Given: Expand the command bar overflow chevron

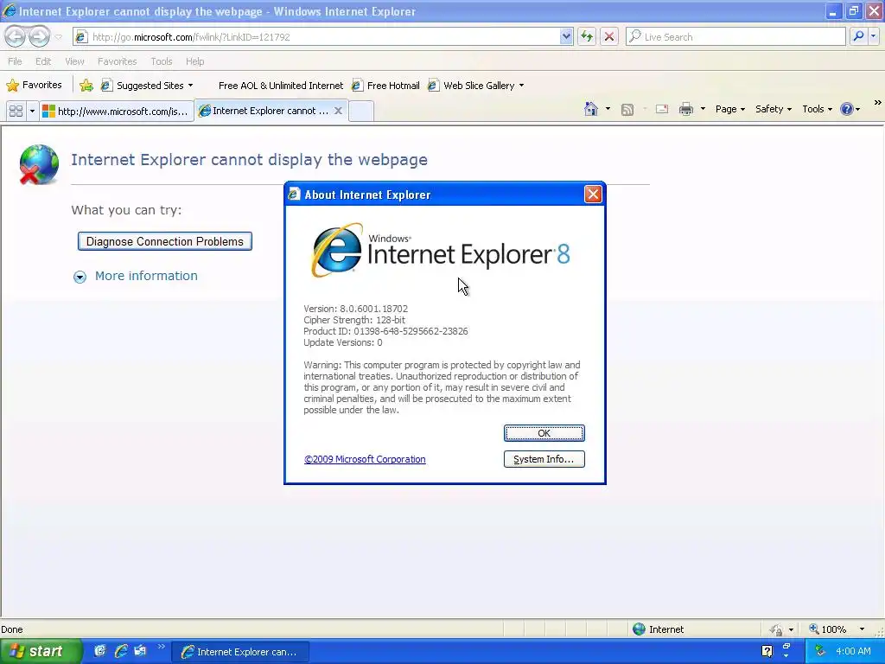Looking at the screenshot, I should click(877, 103).
